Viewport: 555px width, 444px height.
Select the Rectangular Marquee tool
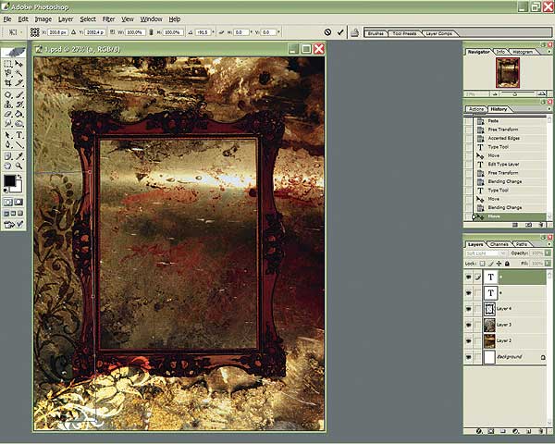pos(8,64)
